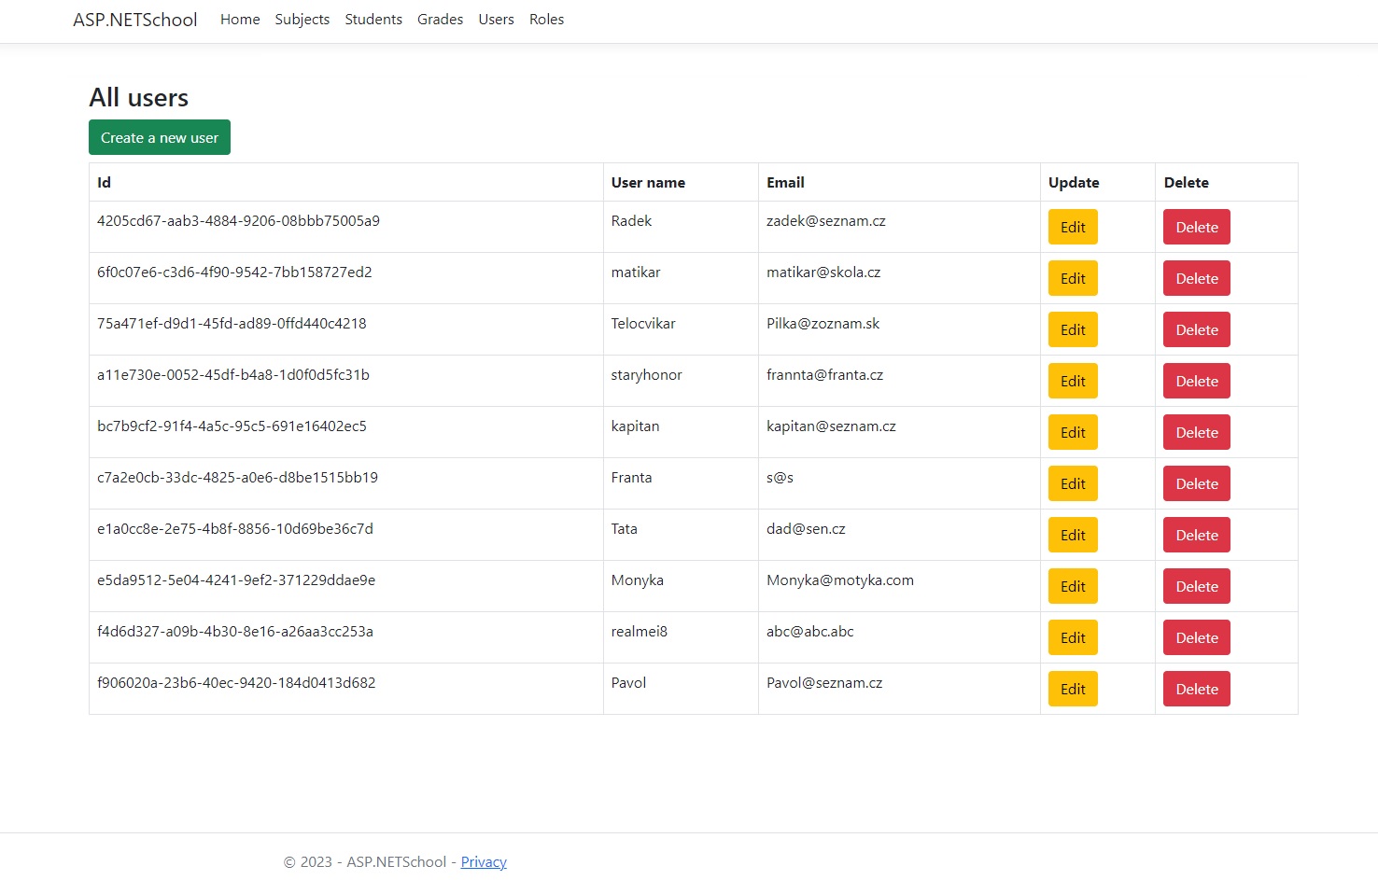Image resolution: width=1378 pixels, height=880 pixels.
Task: Delete user Radek
Action: [1197, 227]
